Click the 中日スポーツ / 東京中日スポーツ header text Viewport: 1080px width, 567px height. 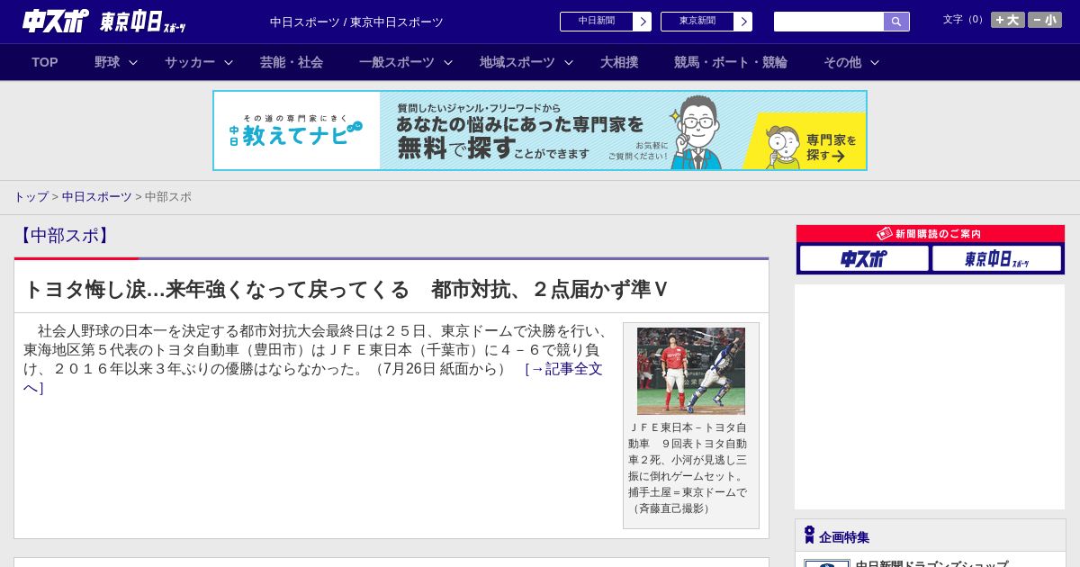point(356,22)
